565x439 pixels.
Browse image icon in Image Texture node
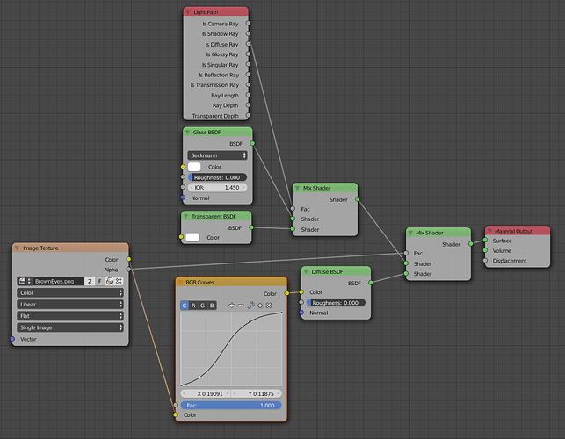(x=25, y=281)
